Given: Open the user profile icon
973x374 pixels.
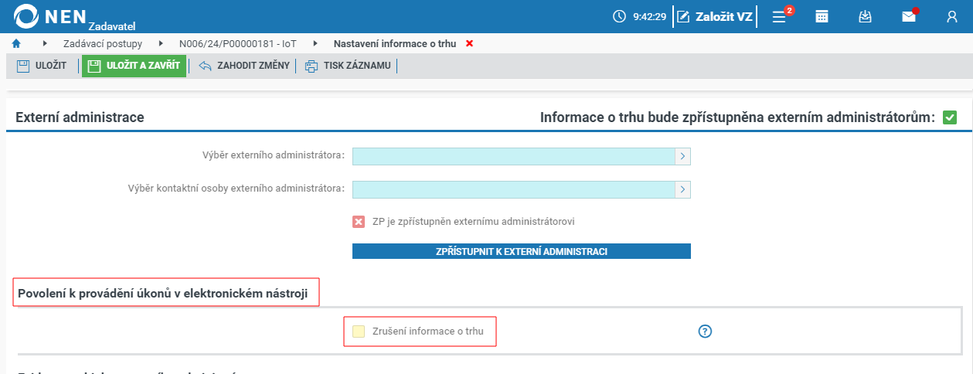Looking at the screenshot, I should [952, 16].
